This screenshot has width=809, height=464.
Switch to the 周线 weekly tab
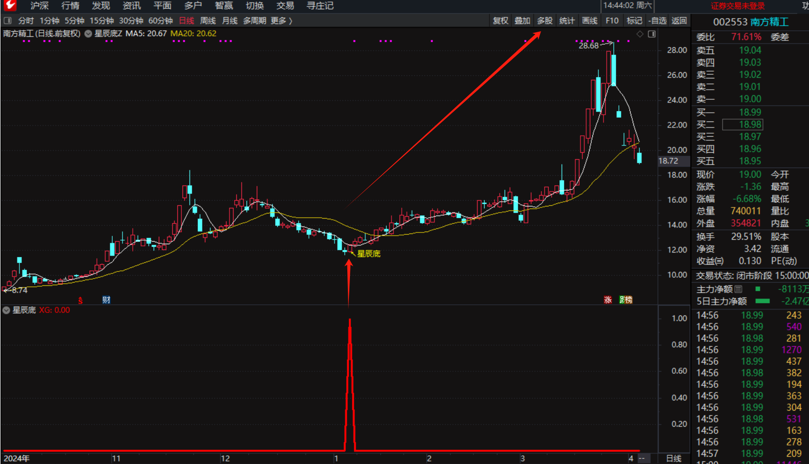208,21
